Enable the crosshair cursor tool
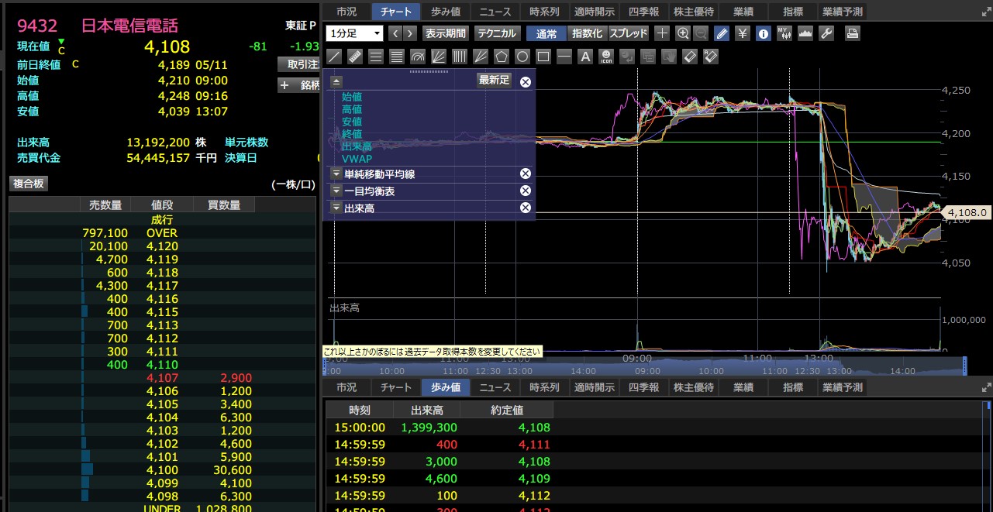The width and height of the screenshot is (993, 512). point(662,33)
